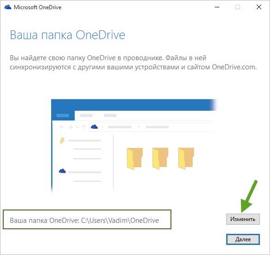Click the heading "Ваша папка OneDrive"

[x=67, y=35]
